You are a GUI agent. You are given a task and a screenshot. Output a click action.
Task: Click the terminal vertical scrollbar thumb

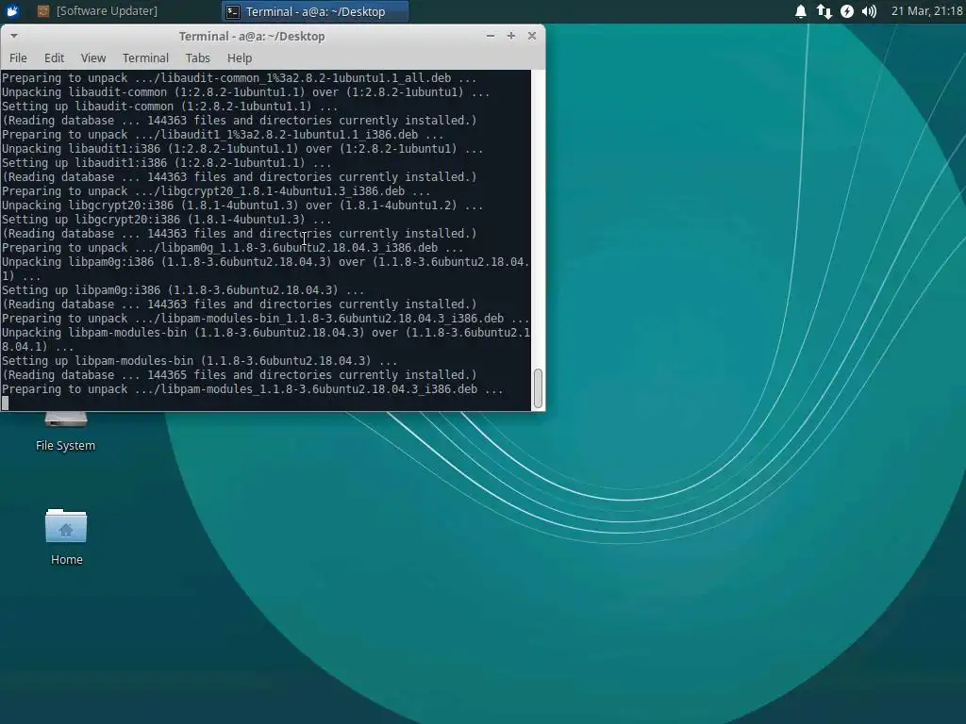point(538,388)
